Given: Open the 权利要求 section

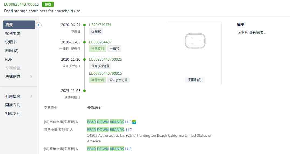Looking at the screenshot, I should (x=13, y=33).
